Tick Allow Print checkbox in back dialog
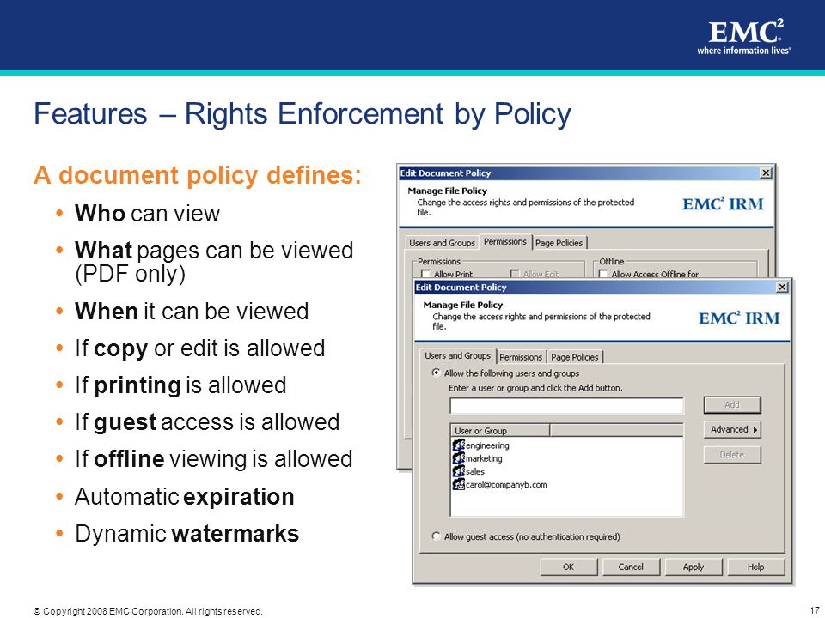825x618 pixels. [425, 274]
